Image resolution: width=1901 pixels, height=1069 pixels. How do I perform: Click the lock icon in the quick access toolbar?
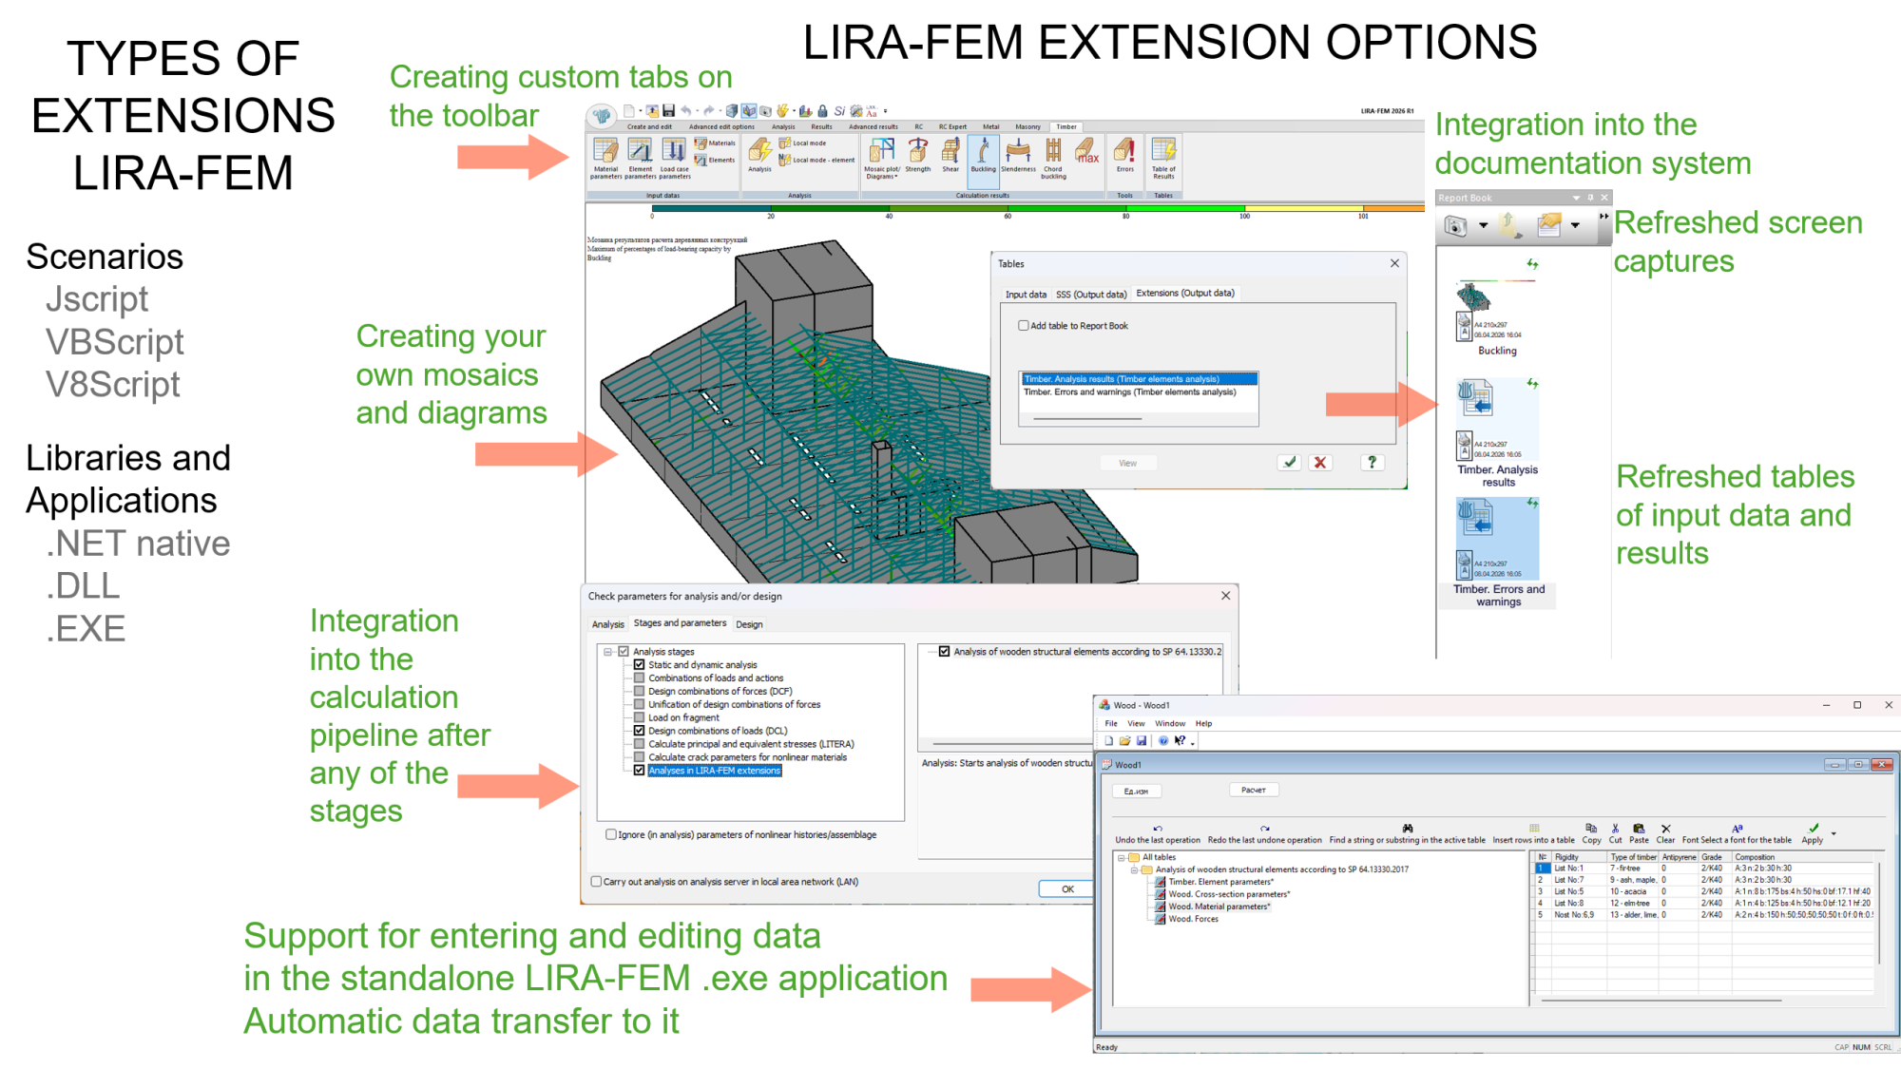point(822,111)
